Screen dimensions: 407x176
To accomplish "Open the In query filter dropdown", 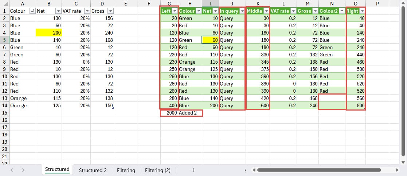I will click(x=242, y=11).
